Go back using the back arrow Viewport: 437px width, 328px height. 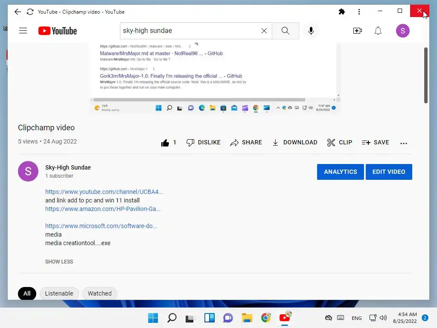pyautogui.click(x=17, y=12)
